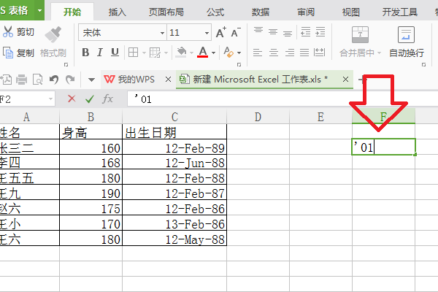Click cell with 12-Jun-88
The image size is (438, 292).
174,163
